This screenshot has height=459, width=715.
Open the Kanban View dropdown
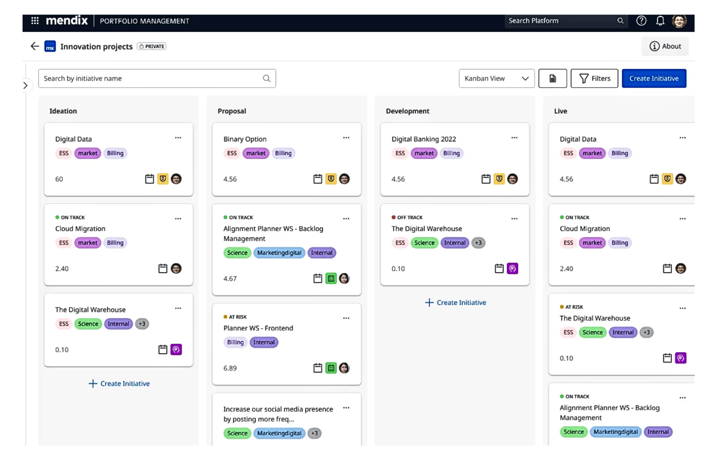[496, 79]
